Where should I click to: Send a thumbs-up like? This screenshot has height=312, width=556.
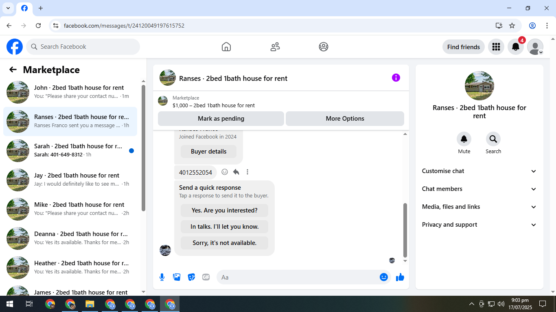[x=400, y=277]
